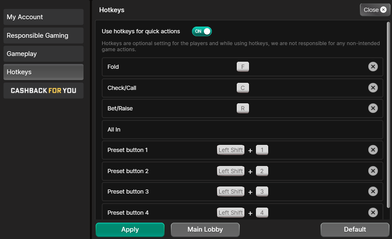The height and width of the screenshot is (239, 392).
Task: Open the Gameplay settings tab
Action: pos(43,54)
